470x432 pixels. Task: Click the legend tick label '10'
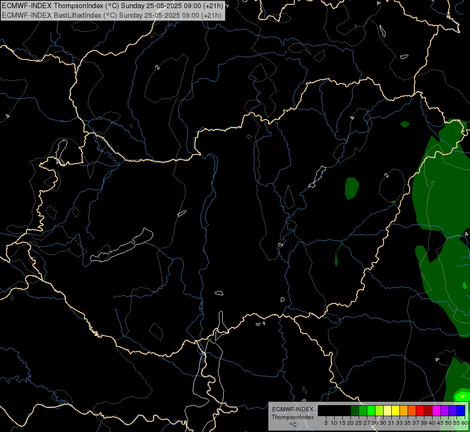(x=334, y=423)
